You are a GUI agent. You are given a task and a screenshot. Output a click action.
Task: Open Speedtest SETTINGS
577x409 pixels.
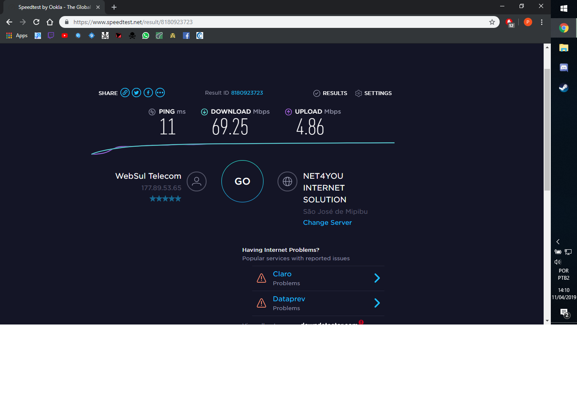point(373,93)
